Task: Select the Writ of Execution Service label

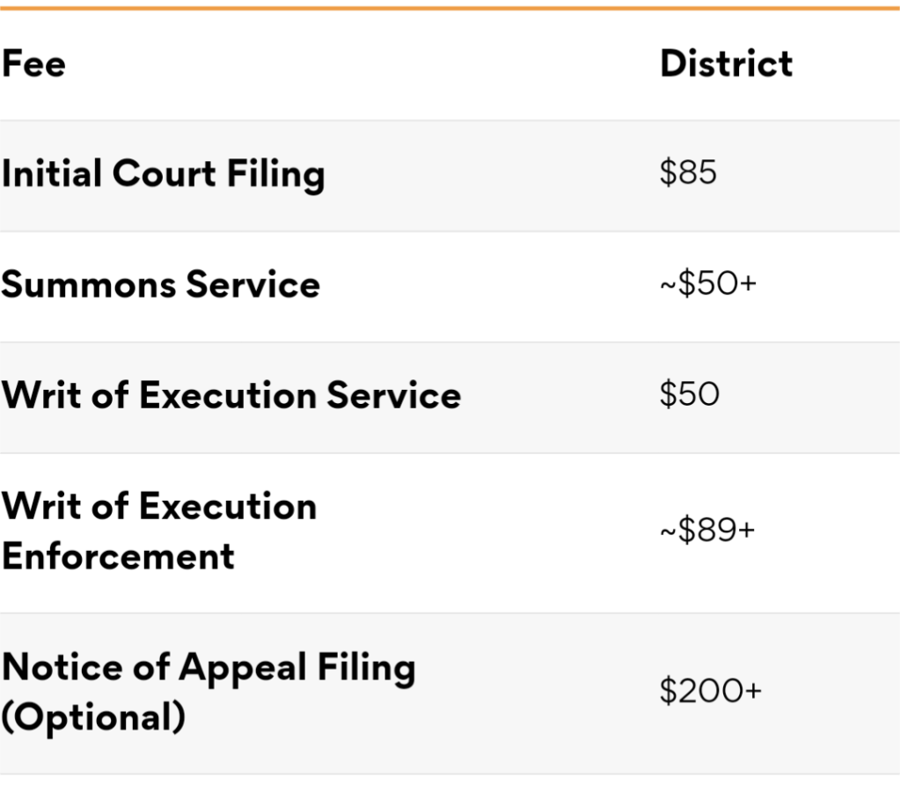Action: [231, 395]
